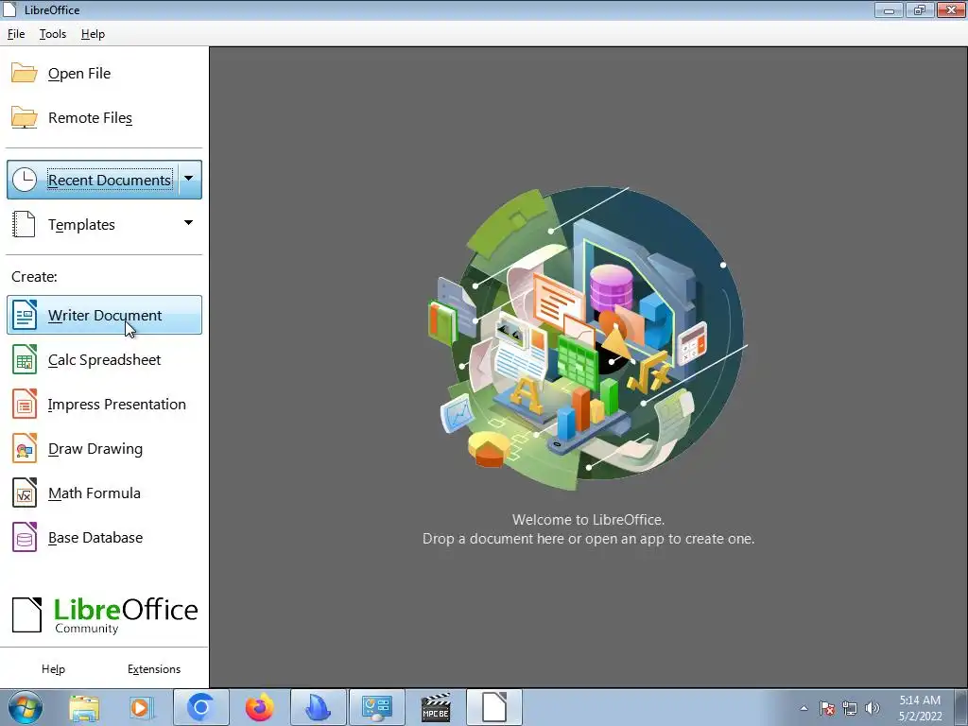Click the Math Formula icon
This screenshot has height=726, width=968.
click(25, 493)
